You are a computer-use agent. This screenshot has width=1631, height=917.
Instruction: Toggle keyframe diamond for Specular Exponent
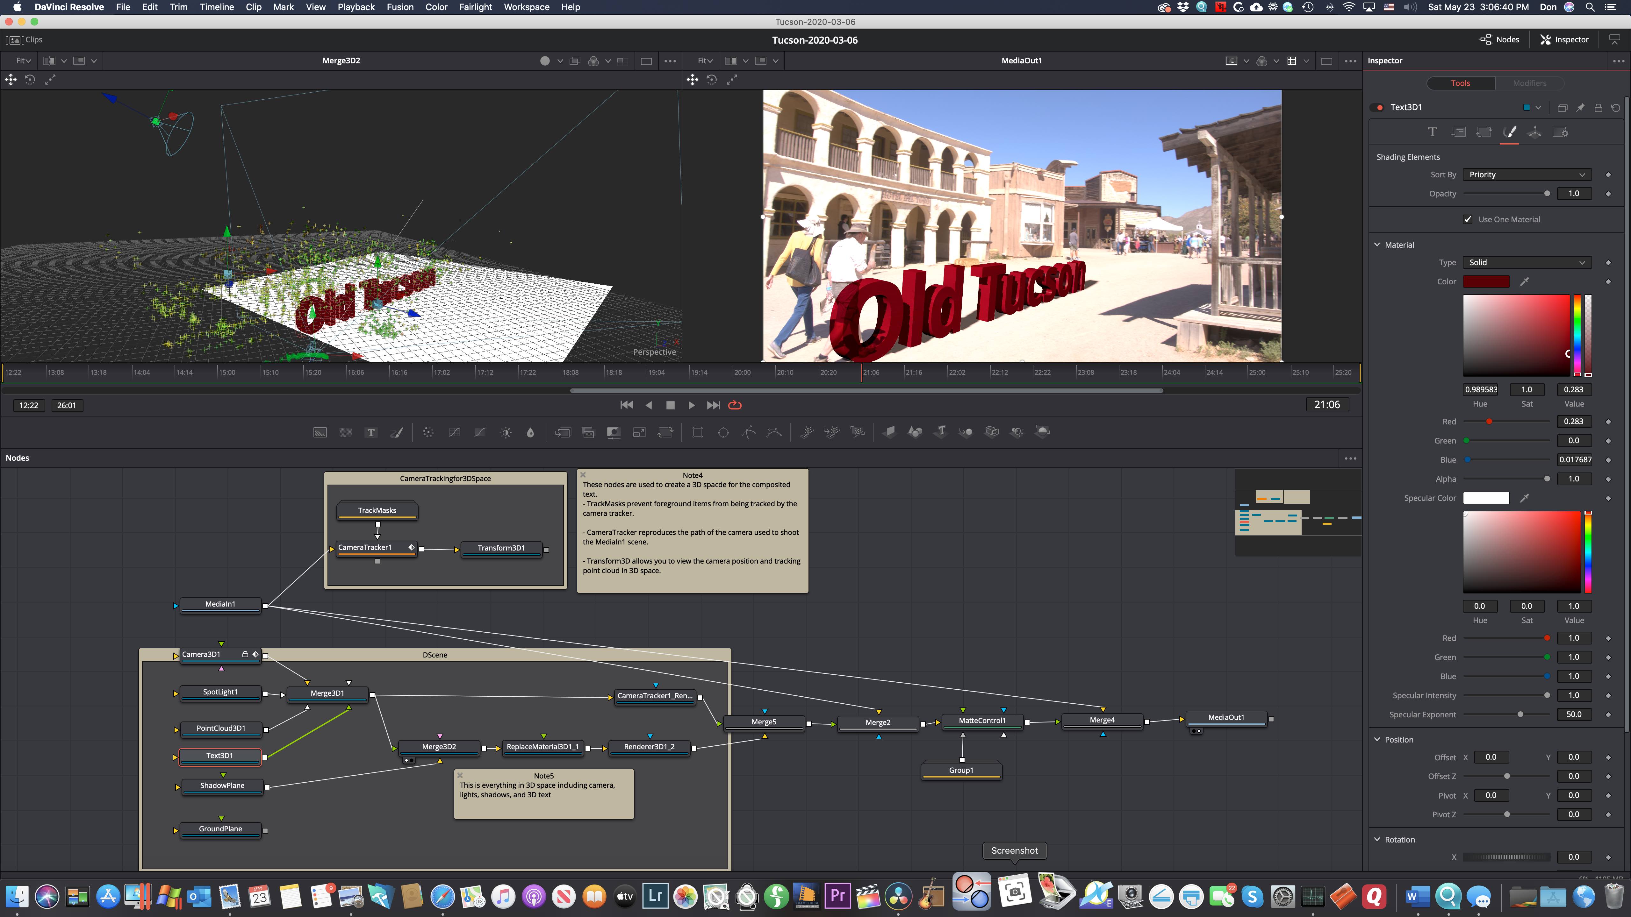[1608, 714]
